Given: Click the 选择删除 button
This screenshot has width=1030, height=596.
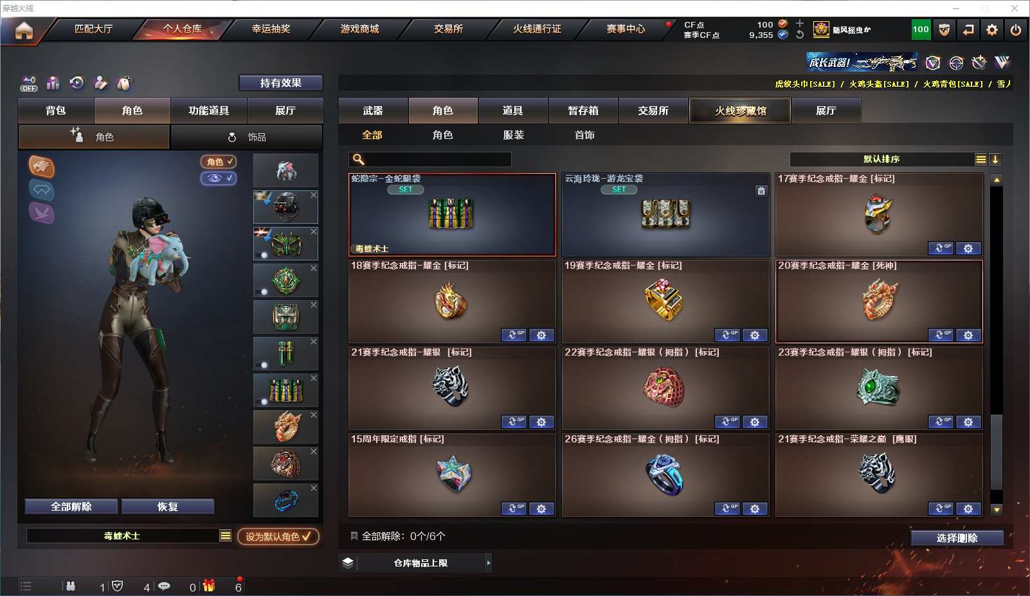Looking at the screenshot, I should [x=957, y=538].
